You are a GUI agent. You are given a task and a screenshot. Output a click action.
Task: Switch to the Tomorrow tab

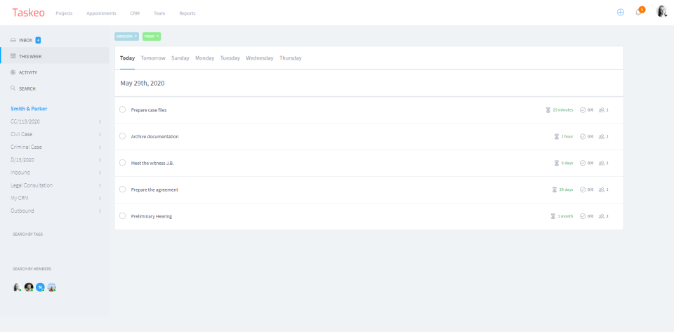click(x=153, y=58)
